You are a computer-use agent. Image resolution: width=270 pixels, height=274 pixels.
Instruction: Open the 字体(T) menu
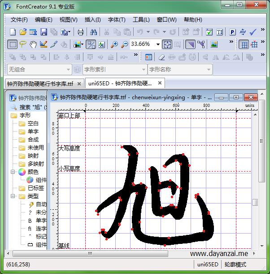117,20
